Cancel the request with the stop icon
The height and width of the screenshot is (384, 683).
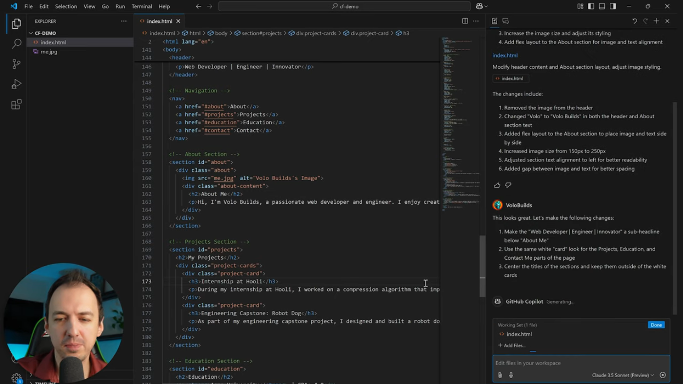pos(663,375)
